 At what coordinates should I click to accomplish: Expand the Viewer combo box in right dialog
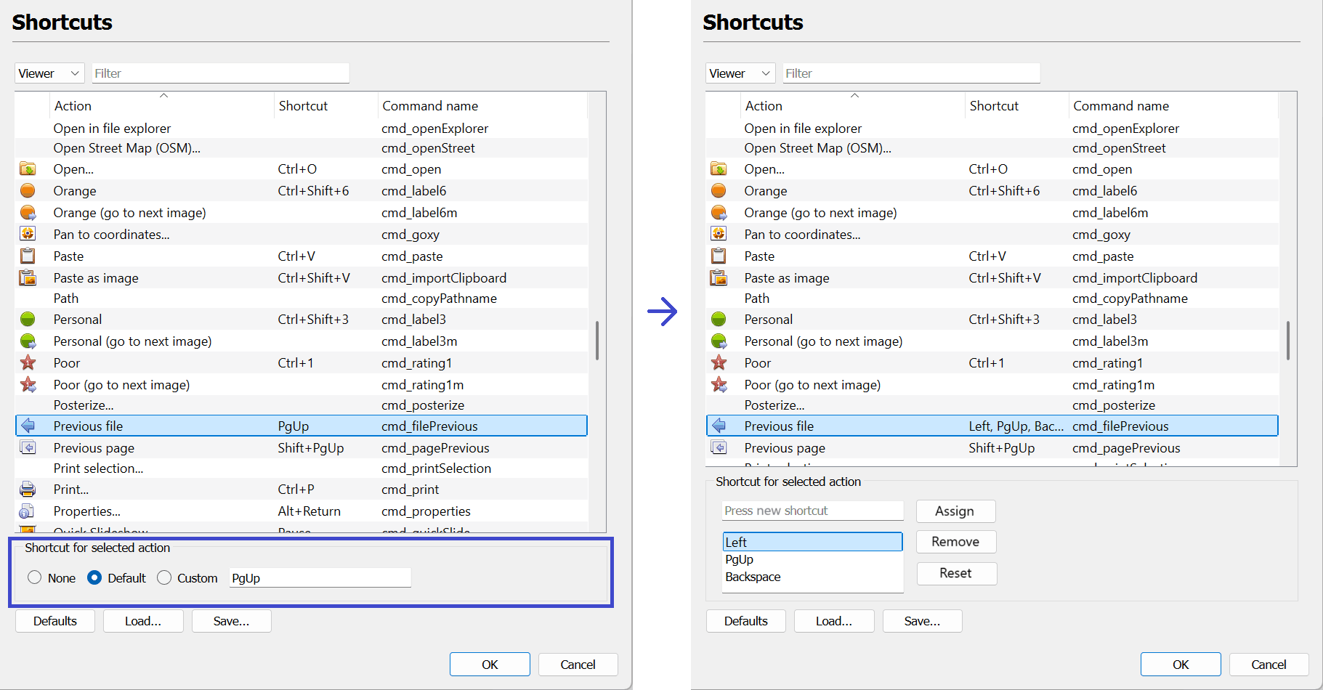click(740, 73)
